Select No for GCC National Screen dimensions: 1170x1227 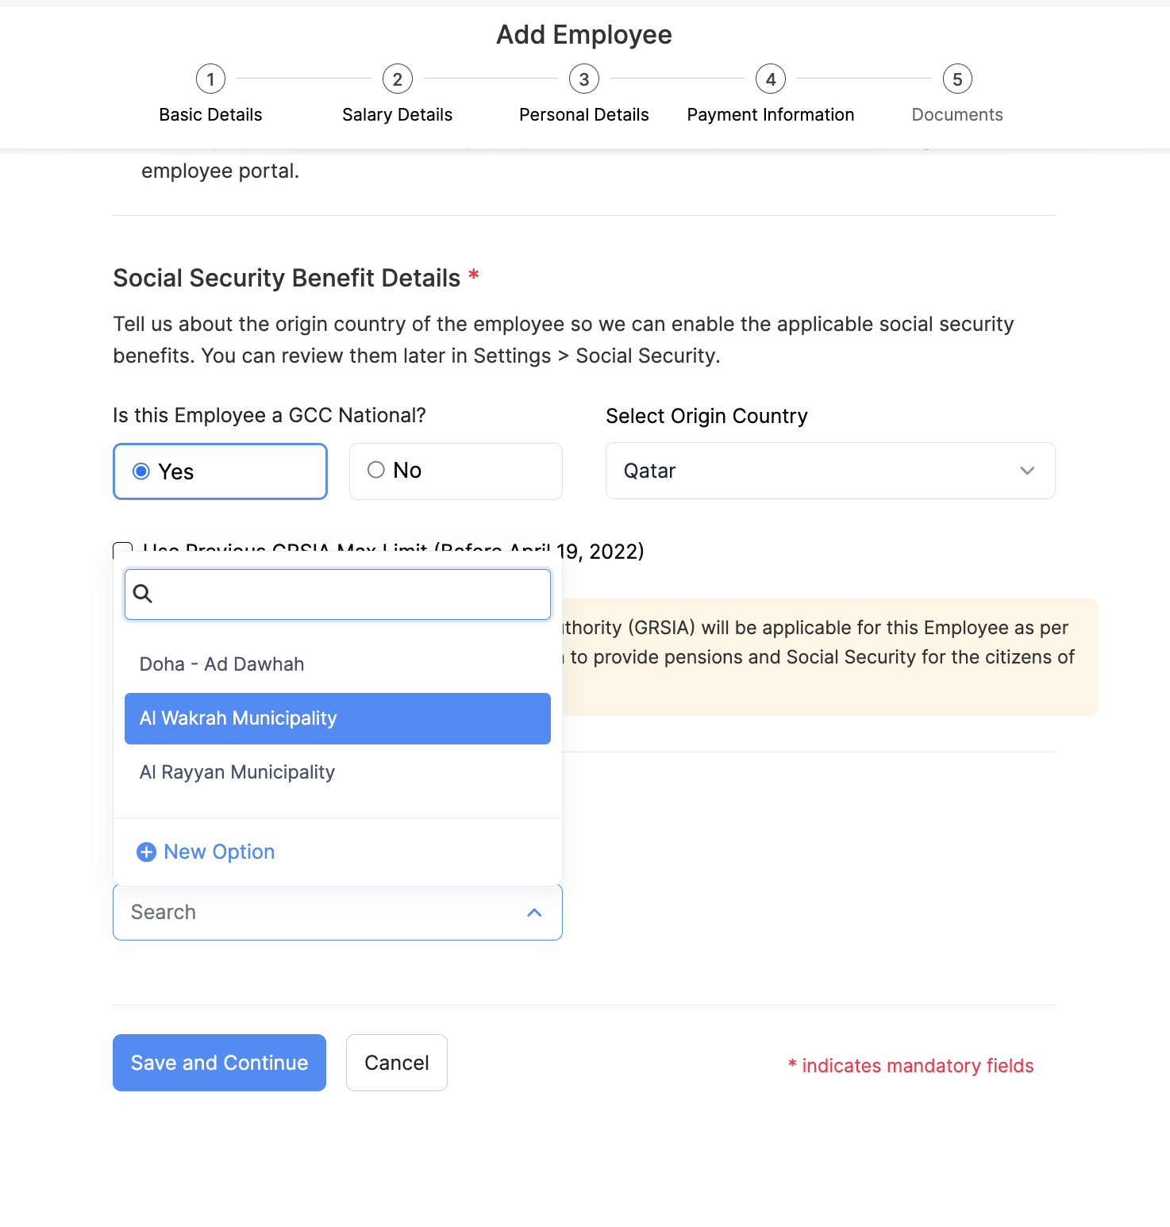tap(376, 470)
